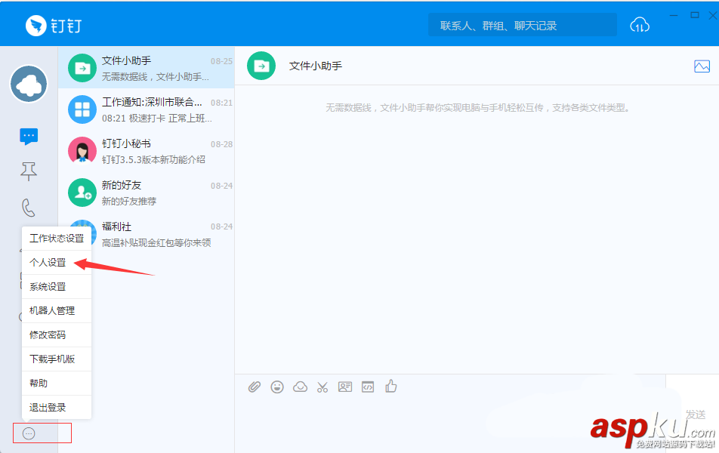Image resolution: width=719 pixels, height=453 pixels.
Task: Maximize the DingTalk window
Action: (x=695, y=15)
